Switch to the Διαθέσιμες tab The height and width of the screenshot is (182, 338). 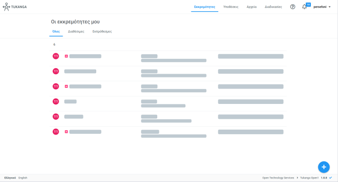tap(76, 31)
